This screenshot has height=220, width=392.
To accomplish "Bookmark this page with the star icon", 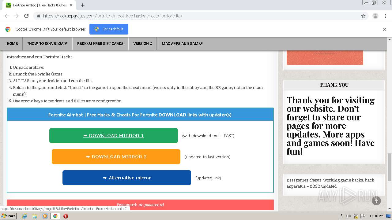I will (363, 16).
